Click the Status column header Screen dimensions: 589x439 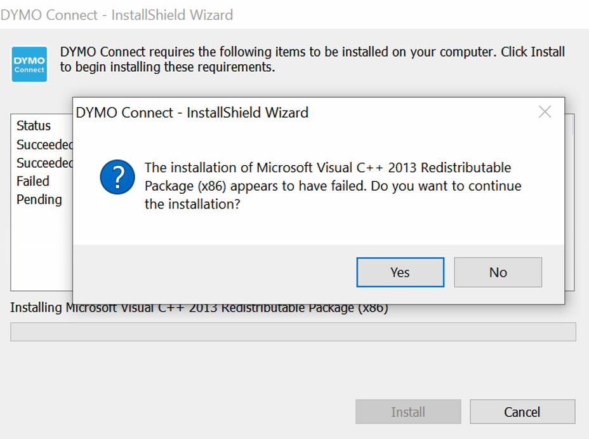[x=33, y=126]
